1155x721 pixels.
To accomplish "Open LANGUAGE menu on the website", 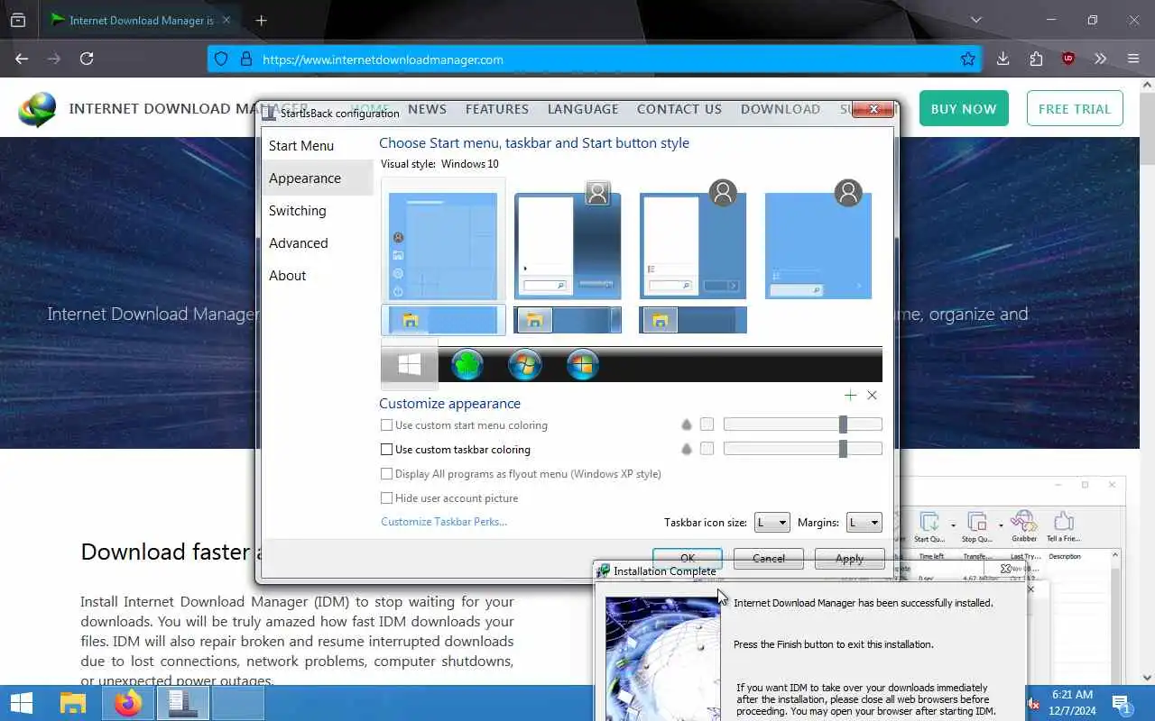I will click(583, 109).
